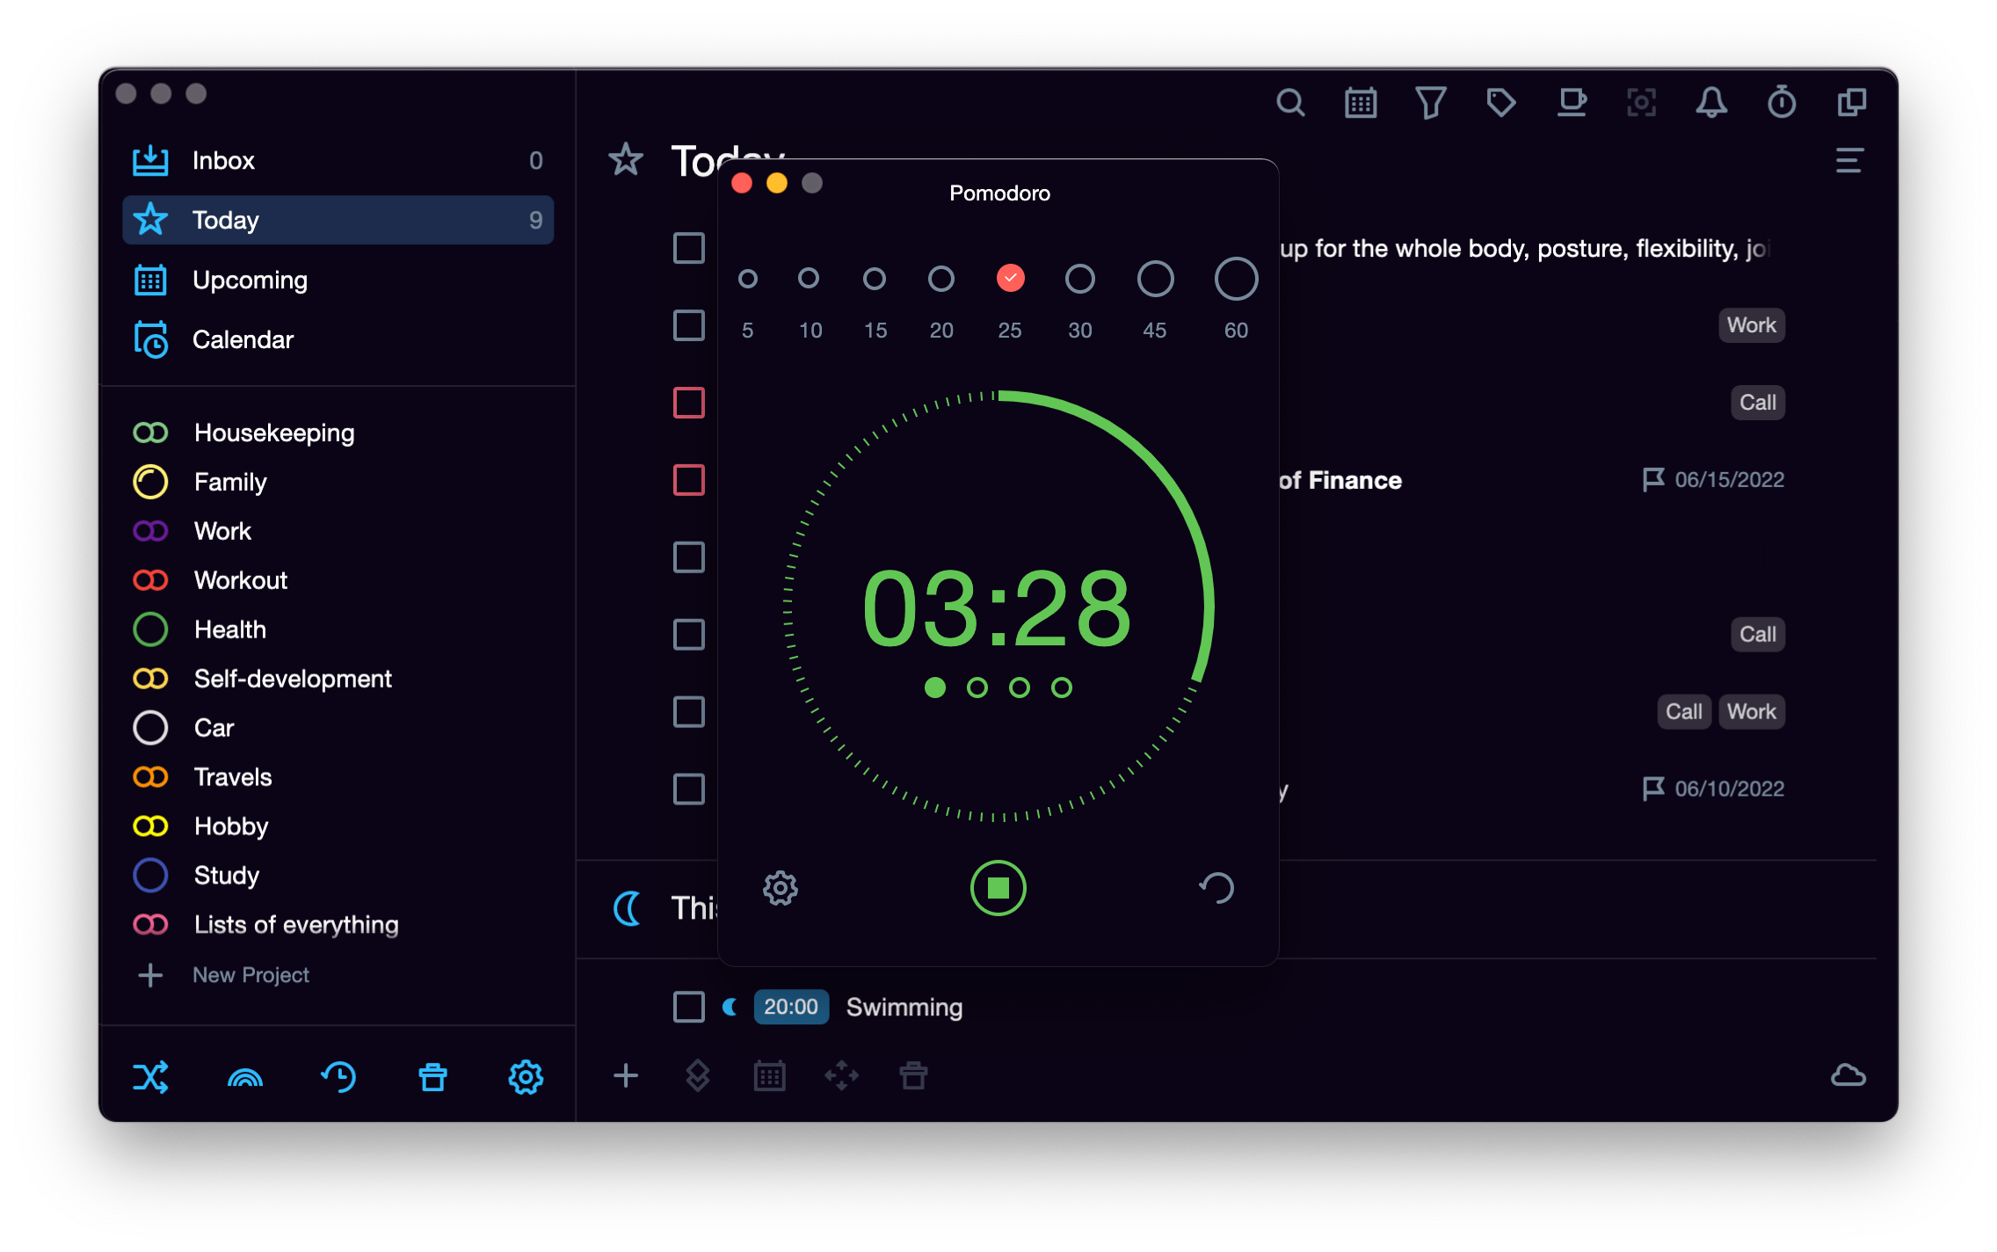
Task: Open Work project in sidebar
Action: 338,531
